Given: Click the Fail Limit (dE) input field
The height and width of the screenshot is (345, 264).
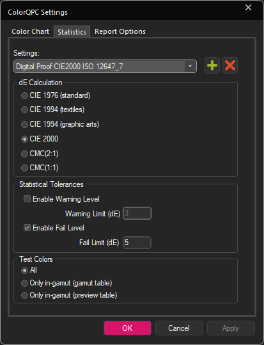Looking at the screenshot, I should [x=137, y=243].
